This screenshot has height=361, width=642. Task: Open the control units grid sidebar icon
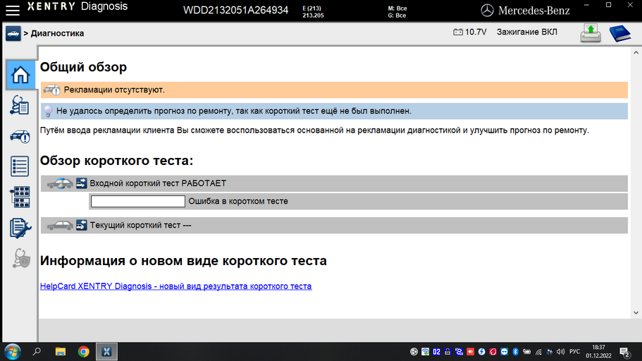20,197
